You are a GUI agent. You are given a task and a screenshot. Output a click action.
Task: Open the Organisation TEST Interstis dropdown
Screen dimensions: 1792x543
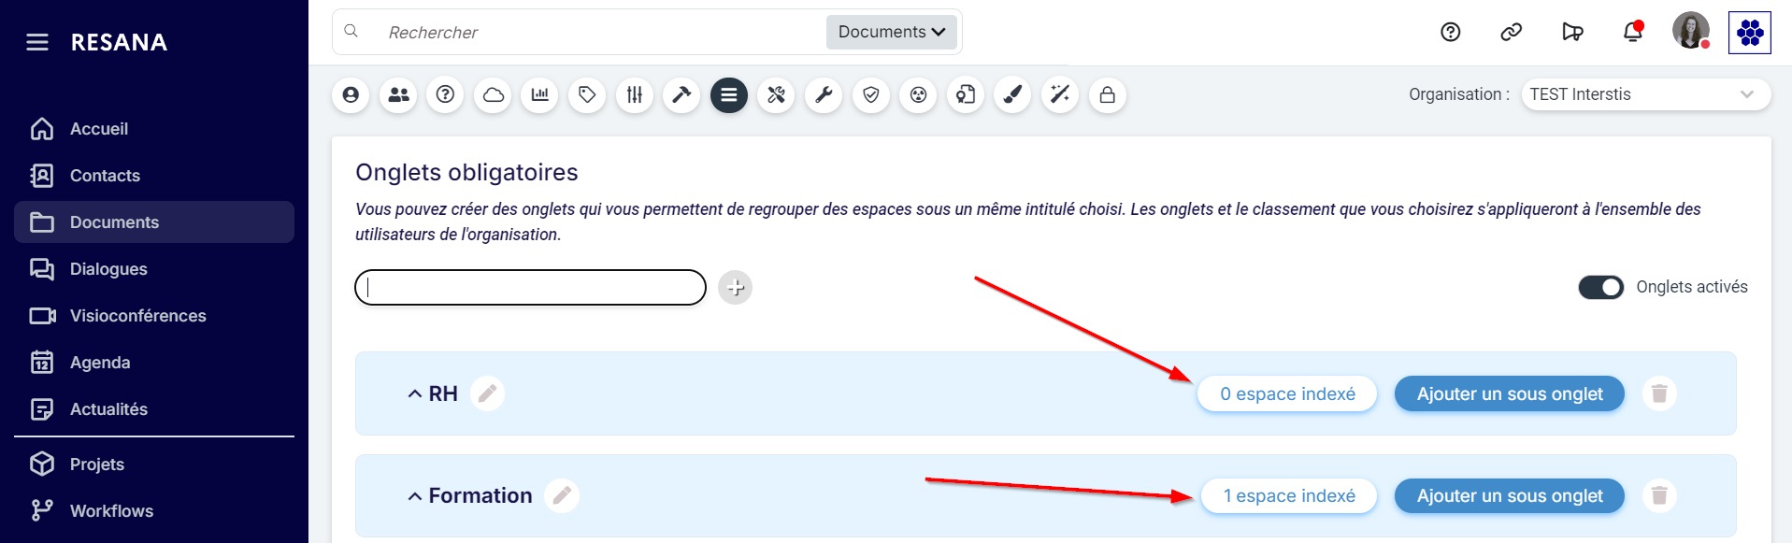(x=1645, y=94)
